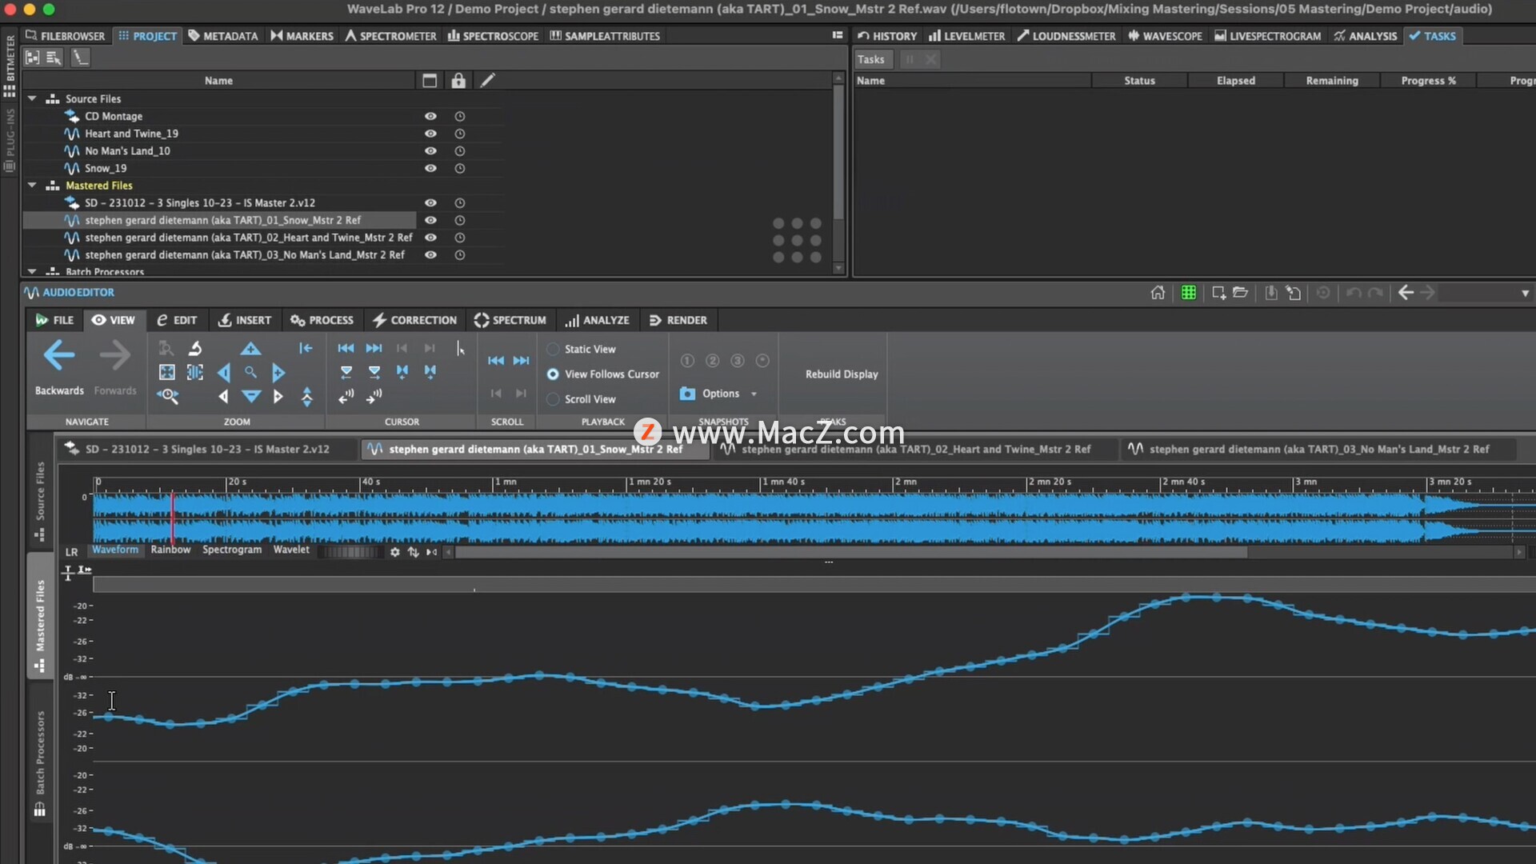Select the Static View radio button
The height and width of the screenshot is (864, 1536).
pyautogui.click(x=553, y=350)
